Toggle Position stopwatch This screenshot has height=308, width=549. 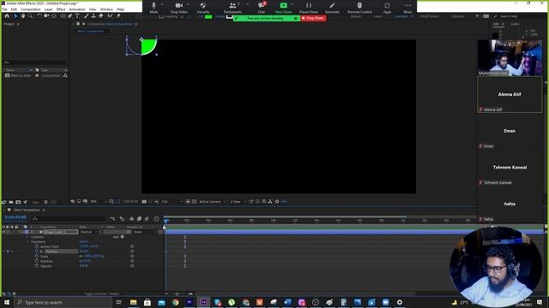point(37,252)
